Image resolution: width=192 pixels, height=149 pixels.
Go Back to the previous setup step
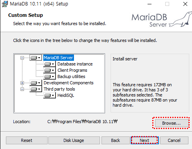point(115,140)
